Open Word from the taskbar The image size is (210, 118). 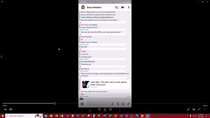coord(105,116)
